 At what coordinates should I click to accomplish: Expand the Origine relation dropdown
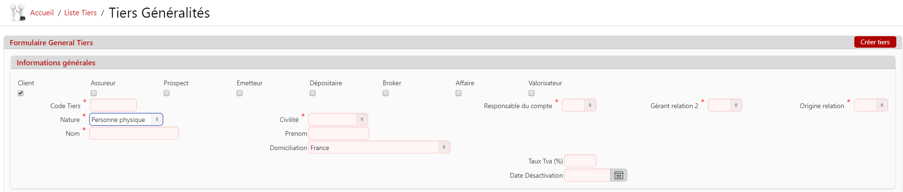pos(871,105)
